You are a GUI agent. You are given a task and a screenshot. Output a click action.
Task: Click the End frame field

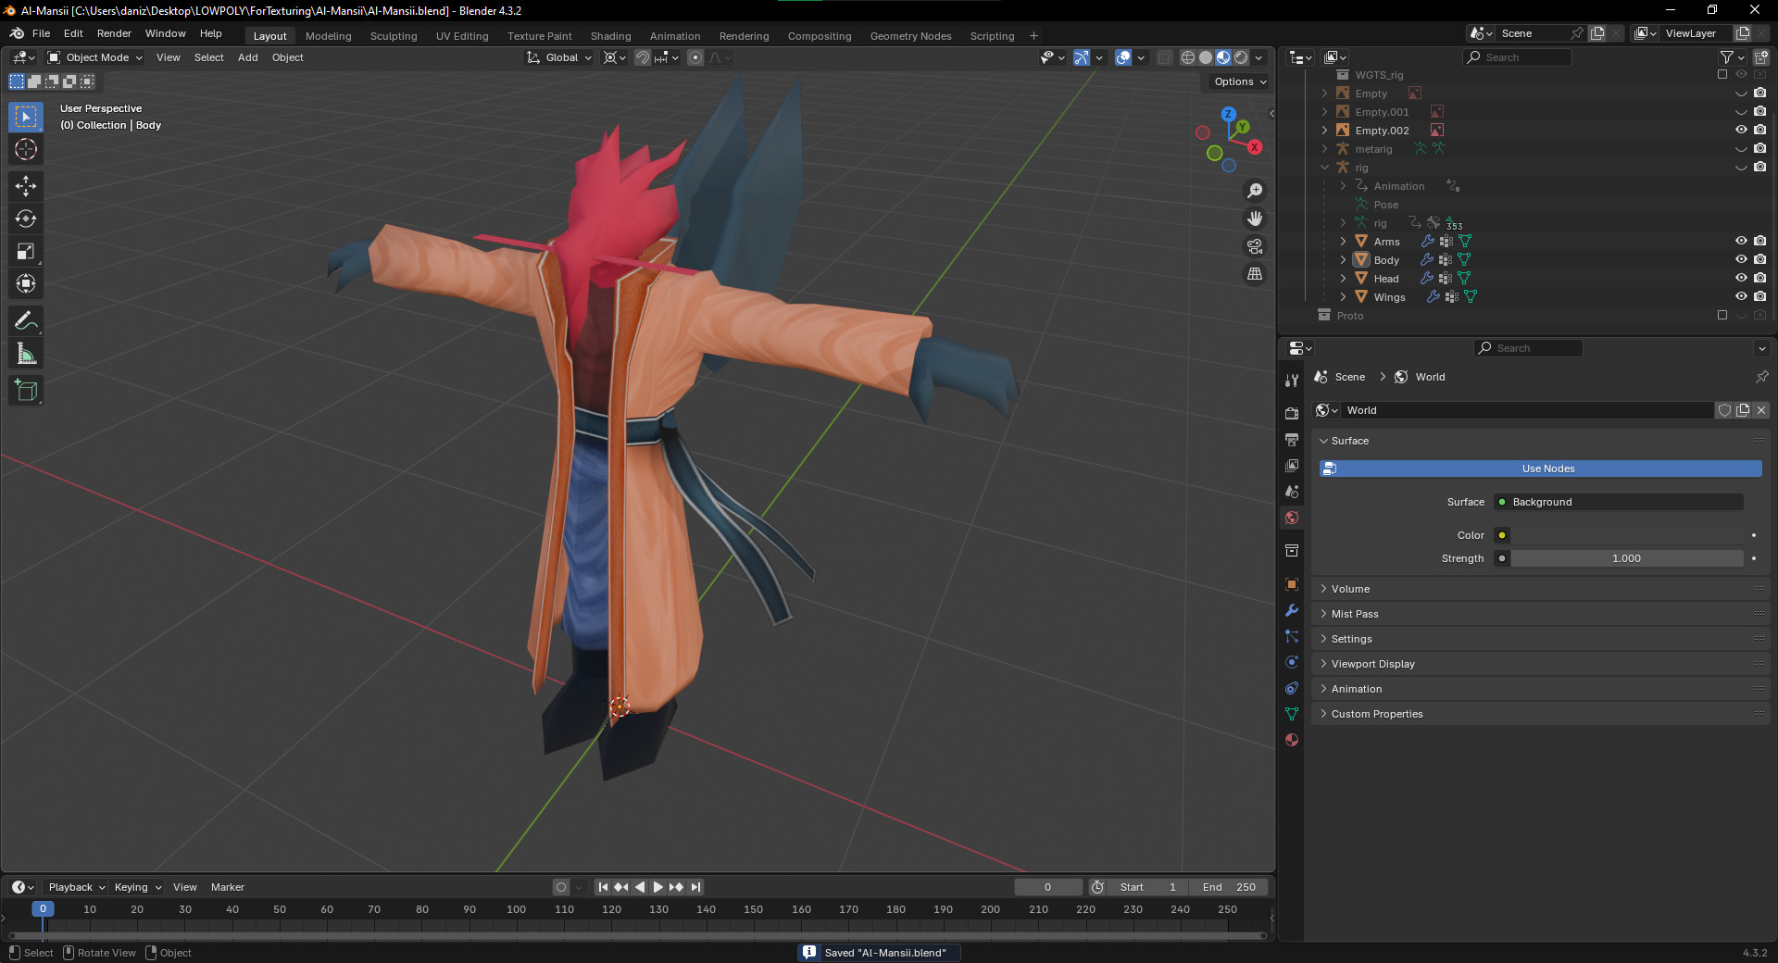click(1228, 887)
